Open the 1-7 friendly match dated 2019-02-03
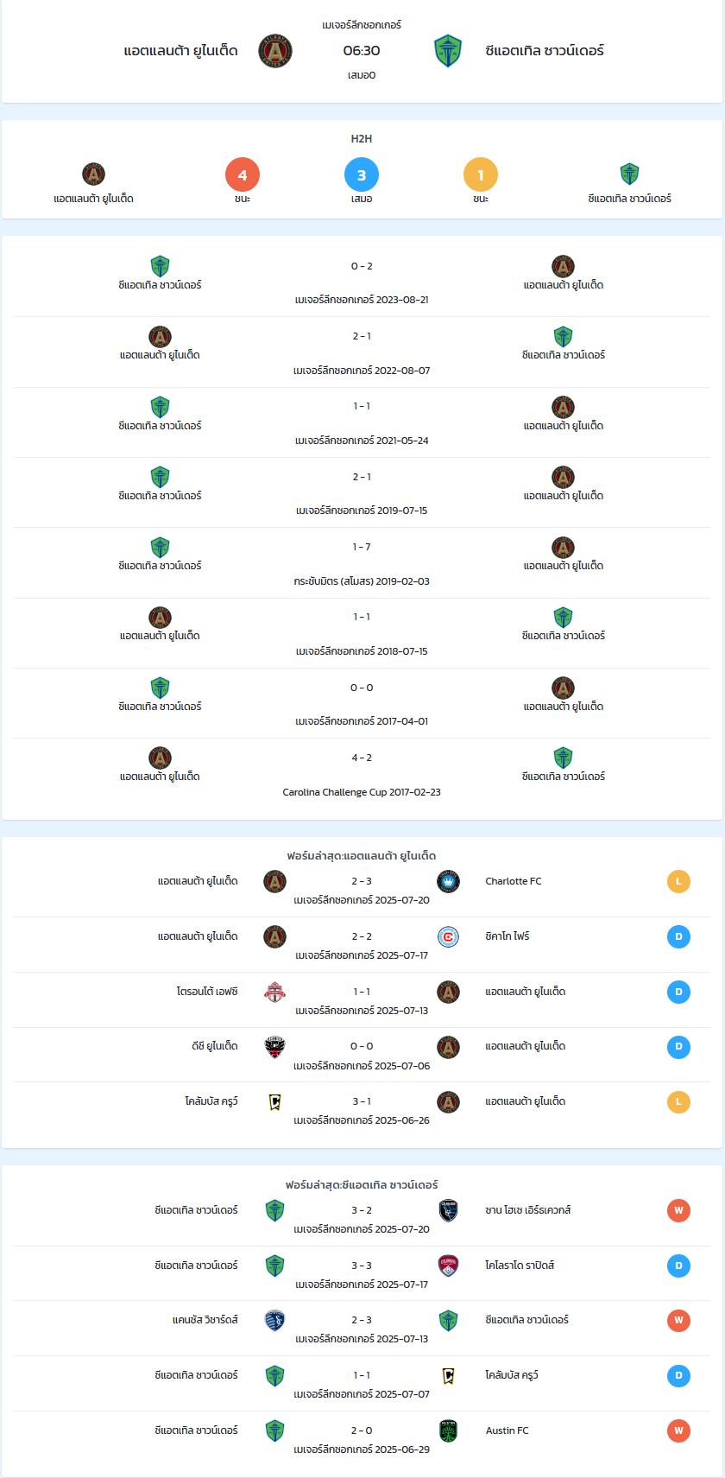Image resolution: width=725 pixels, height=1478 pixels. tap(362, 563)
